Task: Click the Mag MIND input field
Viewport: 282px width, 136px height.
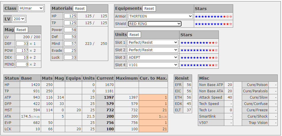Action: tap(22, 64)
